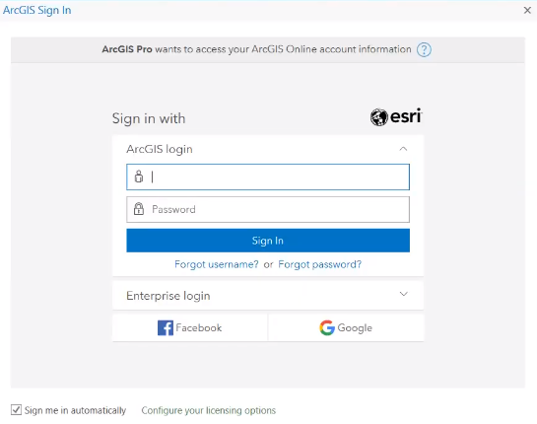Close the ArcGIS Sign In dialog
537x424 pixels.
(527, 10)
